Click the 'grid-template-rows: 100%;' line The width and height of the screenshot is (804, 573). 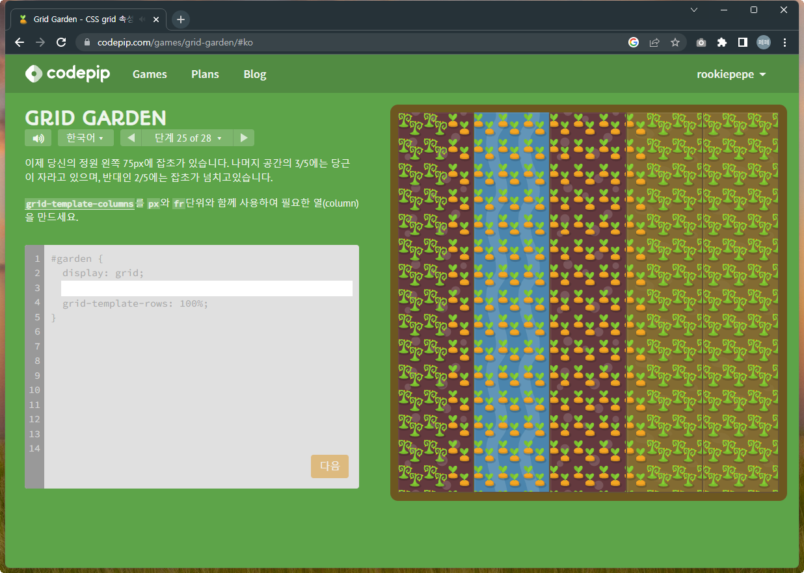pyautogui.click(x=135, y=303)
